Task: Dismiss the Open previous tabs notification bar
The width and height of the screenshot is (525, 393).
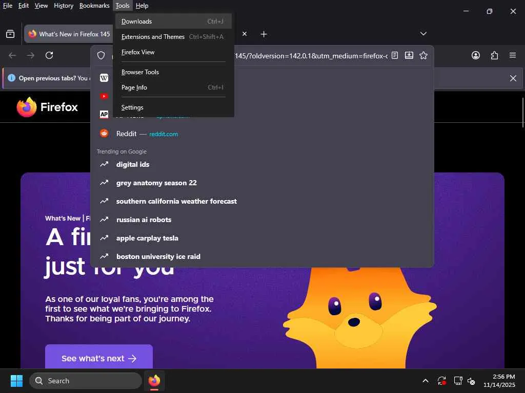Action: point(513,78)
